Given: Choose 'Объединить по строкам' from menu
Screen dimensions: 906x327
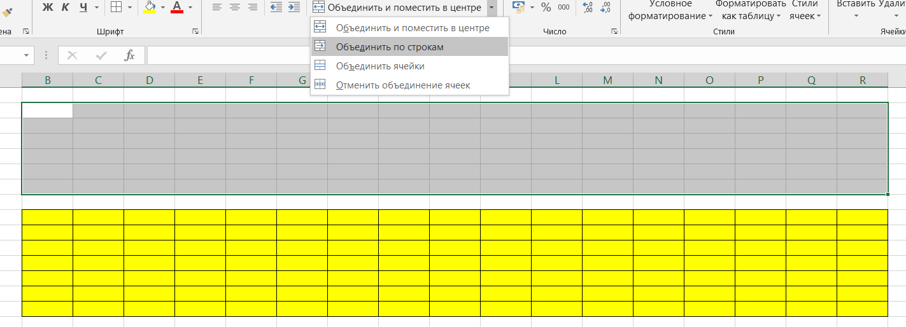Looking at the screenshot, I should pyautogui.click(x=389, y=46).
